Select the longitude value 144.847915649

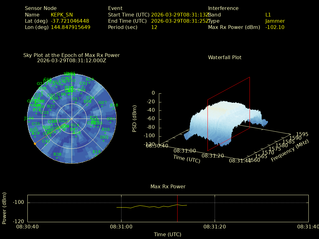pos(70,27)
